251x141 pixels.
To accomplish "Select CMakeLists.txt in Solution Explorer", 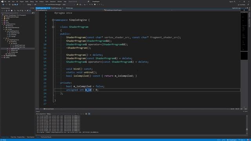I will pyautogui.click(x=11, y=54).
